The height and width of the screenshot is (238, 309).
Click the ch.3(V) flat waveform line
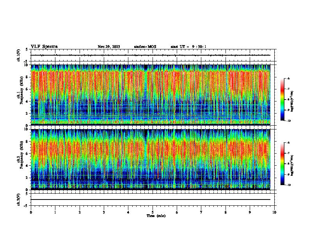pyautogui.click(x=150, y=199)
